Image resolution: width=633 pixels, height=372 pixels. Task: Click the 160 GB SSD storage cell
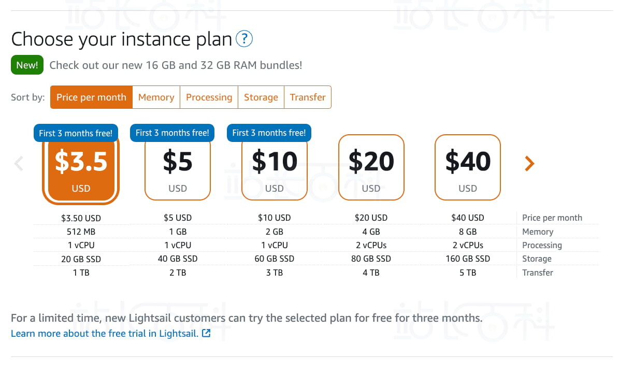[468, 259]
